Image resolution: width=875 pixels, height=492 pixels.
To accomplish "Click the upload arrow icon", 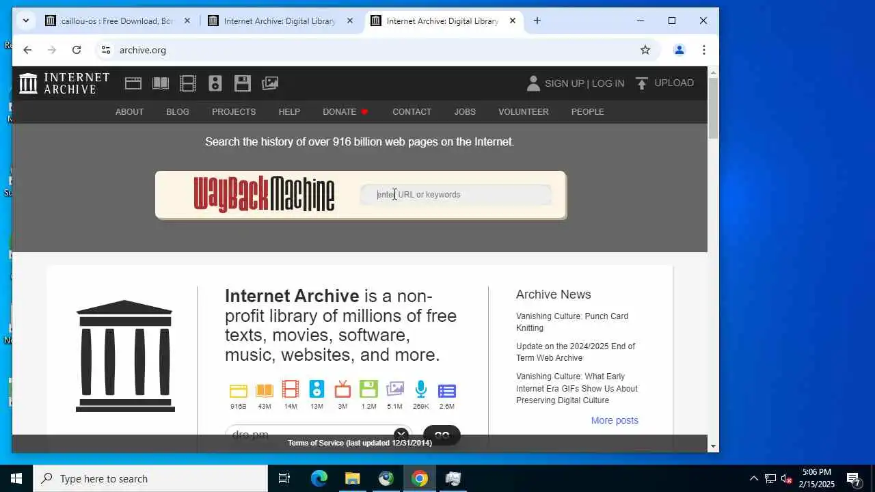I will click(641, 83).
